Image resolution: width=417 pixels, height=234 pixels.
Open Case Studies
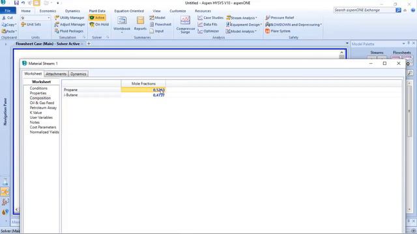(x=210, y=18)
